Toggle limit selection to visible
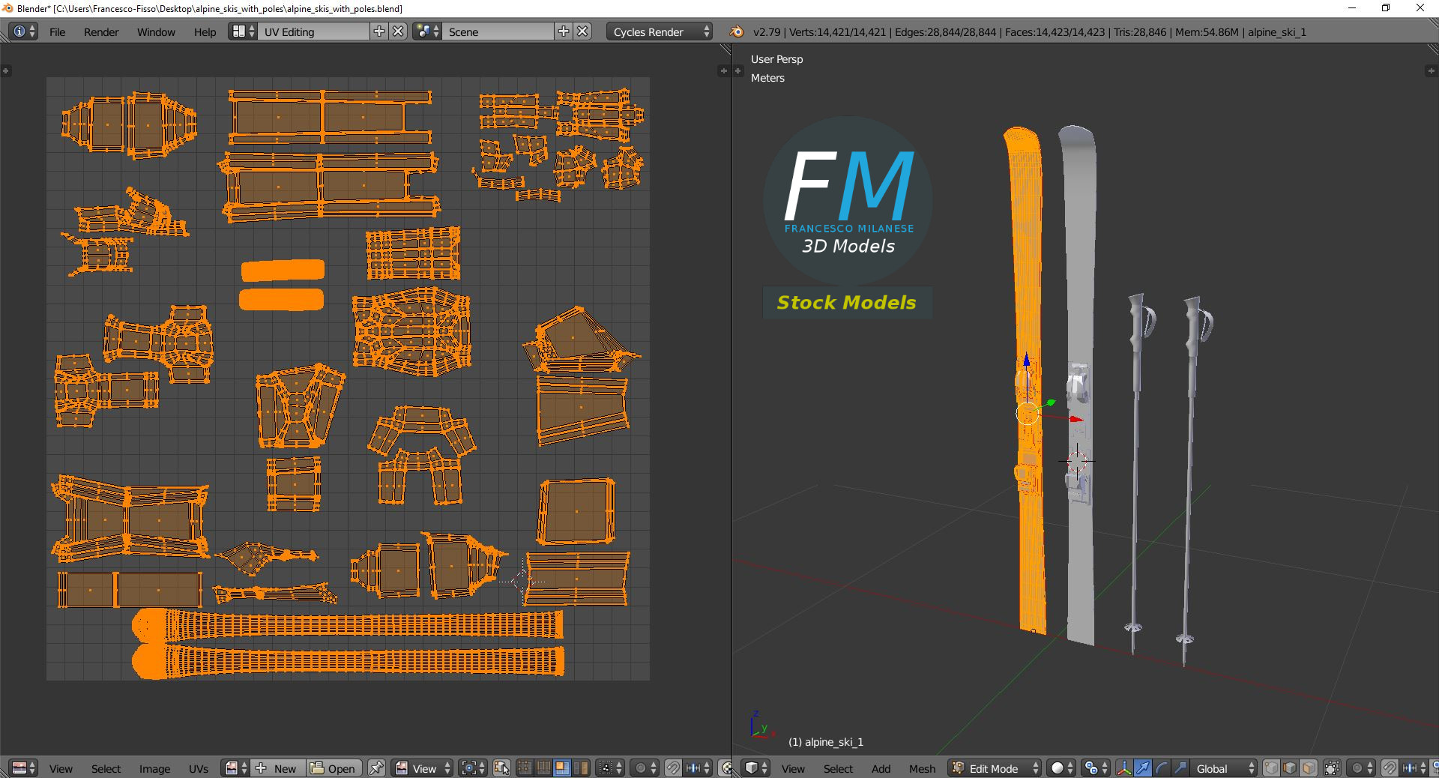Image resolution: width=1439 pixels, height=778 pixels. [1332, 768]
